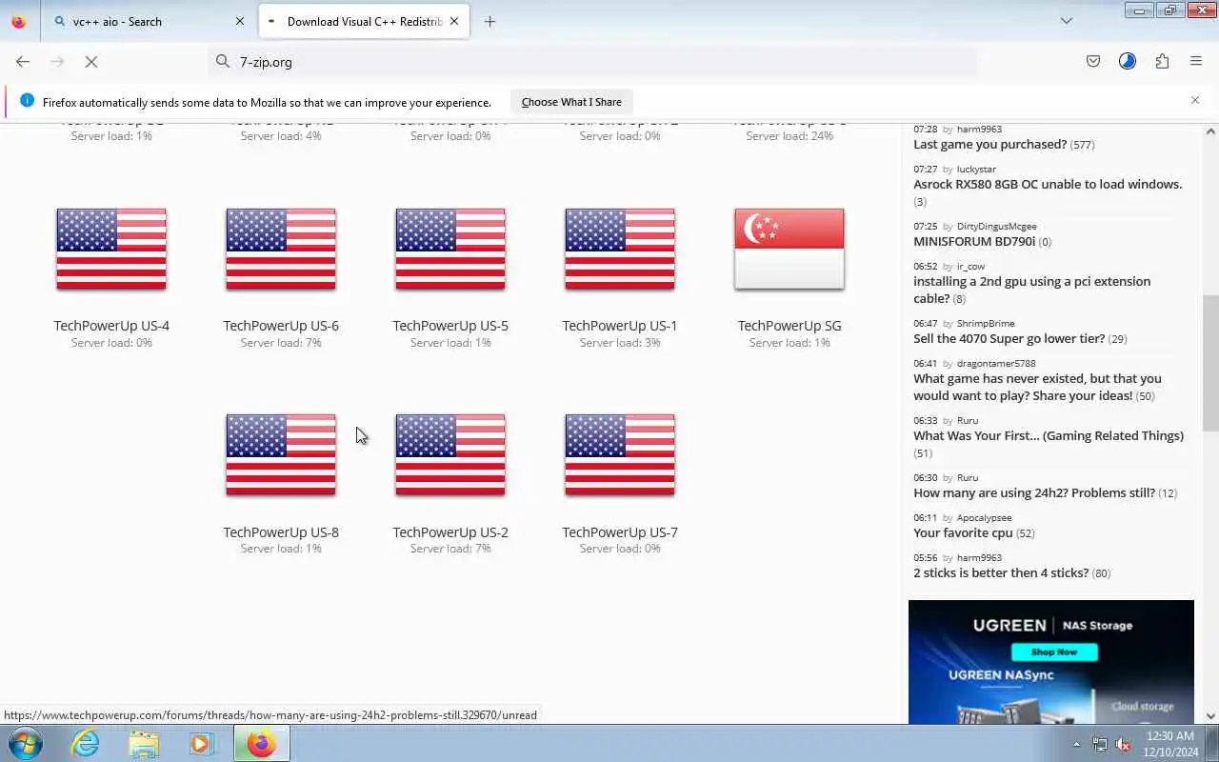Click the info icon in notification bar
Screen dimensions: 1219x762
[x=27, y=101]
